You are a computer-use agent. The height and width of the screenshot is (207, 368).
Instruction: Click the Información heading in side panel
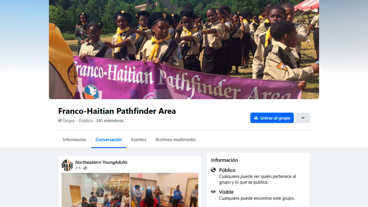[x=224, y=160]
